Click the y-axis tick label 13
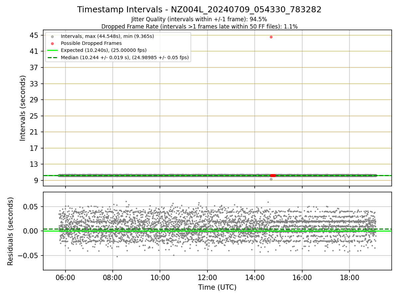Viewport: 399px width, 299px height. 35,164
